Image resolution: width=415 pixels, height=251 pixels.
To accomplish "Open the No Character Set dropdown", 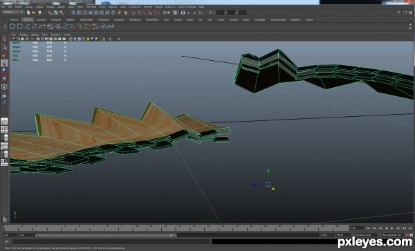I will point(394,235).
